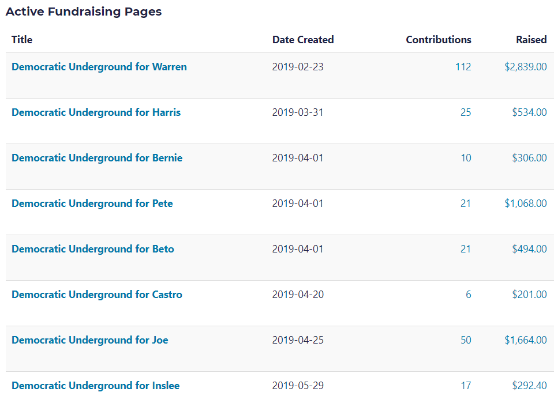Click the $1,068.00 raised amount
Viewport: 554px width, 411px height.
(526, 203)
